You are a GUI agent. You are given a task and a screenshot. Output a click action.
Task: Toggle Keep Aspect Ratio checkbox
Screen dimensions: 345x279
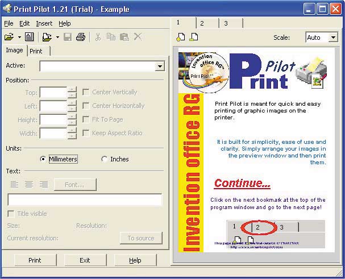pos(86,133)
